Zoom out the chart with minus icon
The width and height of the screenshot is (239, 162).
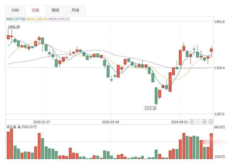point(210,122)
